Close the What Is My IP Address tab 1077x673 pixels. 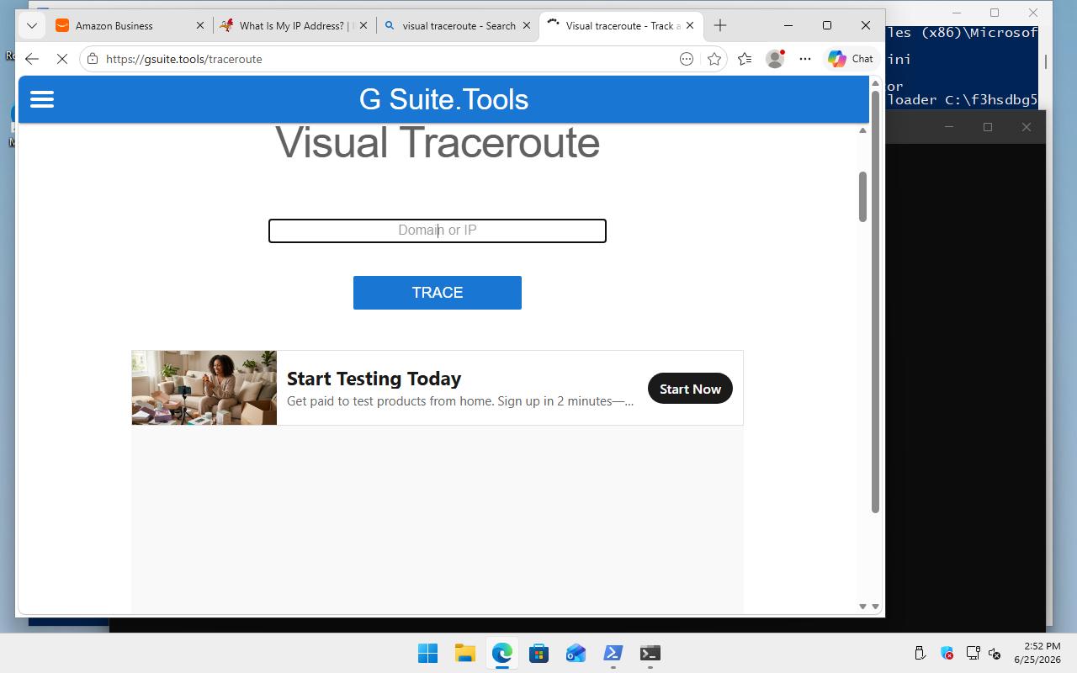pos(363,25)
